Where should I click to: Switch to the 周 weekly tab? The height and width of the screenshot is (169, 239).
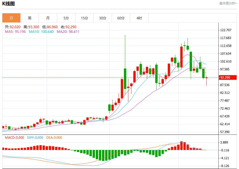pos(29,18)
